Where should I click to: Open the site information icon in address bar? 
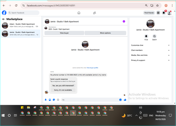(x=24, y=6)
